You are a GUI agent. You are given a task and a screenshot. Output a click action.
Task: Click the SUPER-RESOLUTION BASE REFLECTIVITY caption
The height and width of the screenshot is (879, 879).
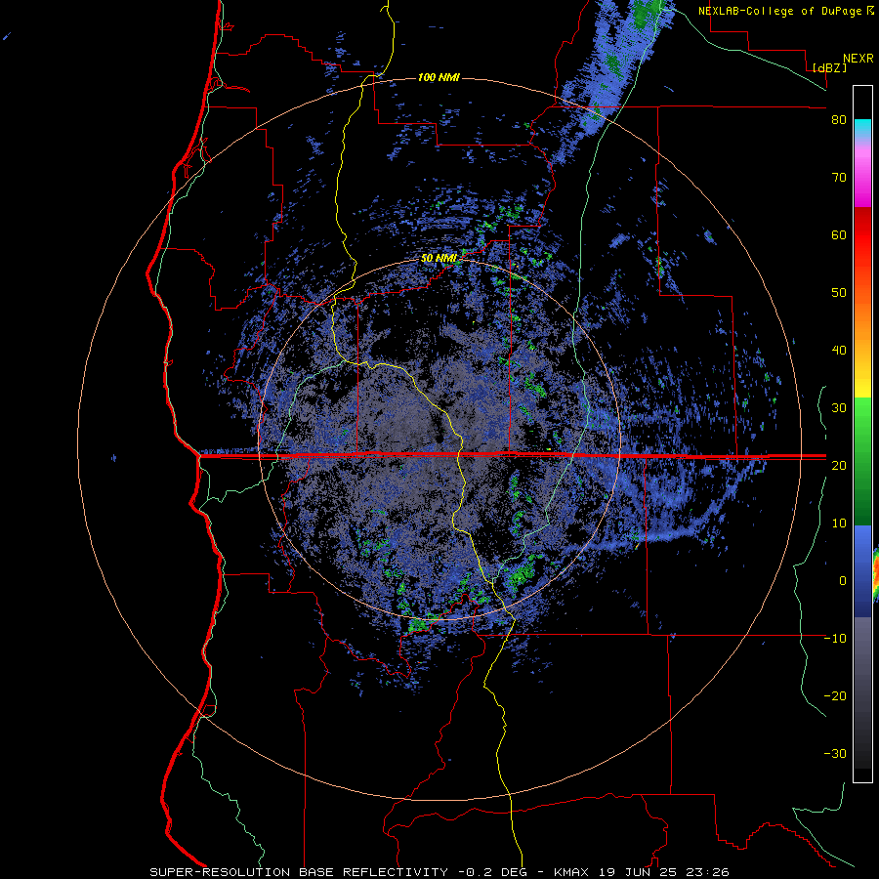click(299, 872)
